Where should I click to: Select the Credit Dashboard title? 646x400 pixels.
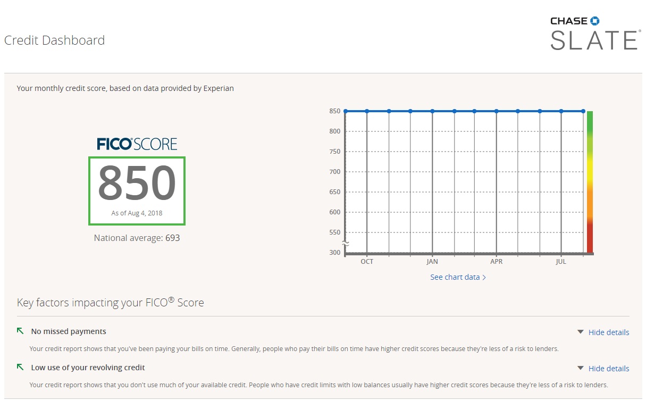(x=54, y=40)
